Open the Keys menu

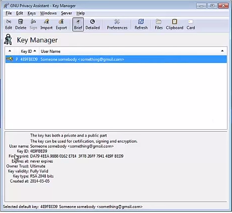coord(31,13)
